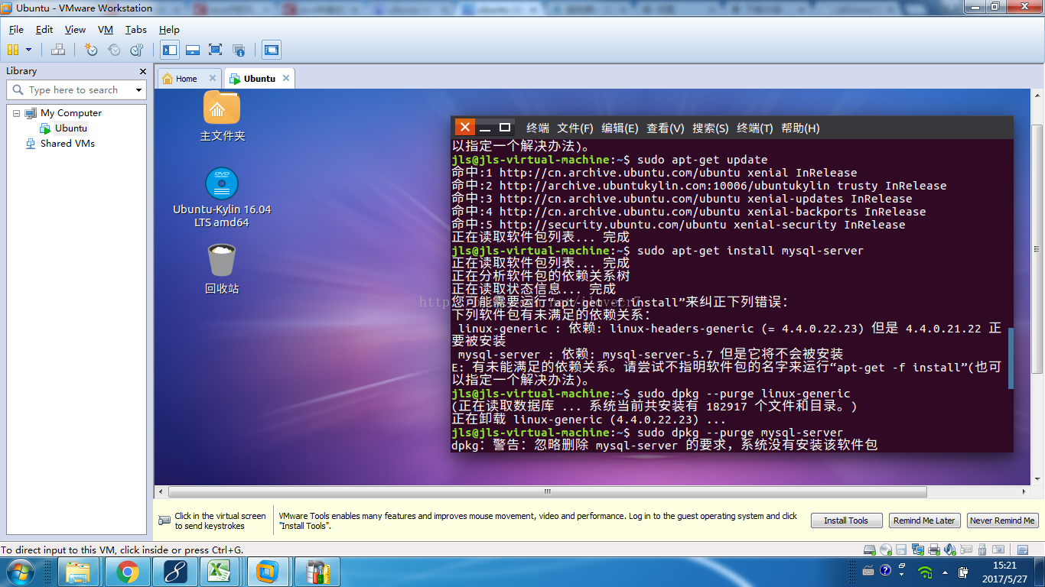Open Excel from the taskbar
Screen dimensions: 1045x587
220,572
